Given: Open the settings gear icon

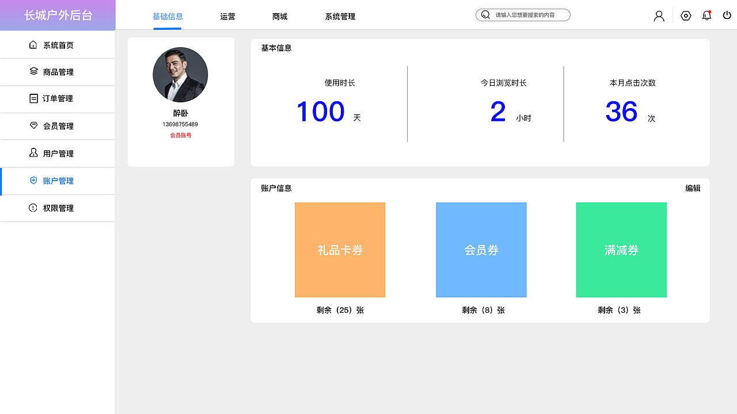Looking at the screenshot, I should pos(685,16).
